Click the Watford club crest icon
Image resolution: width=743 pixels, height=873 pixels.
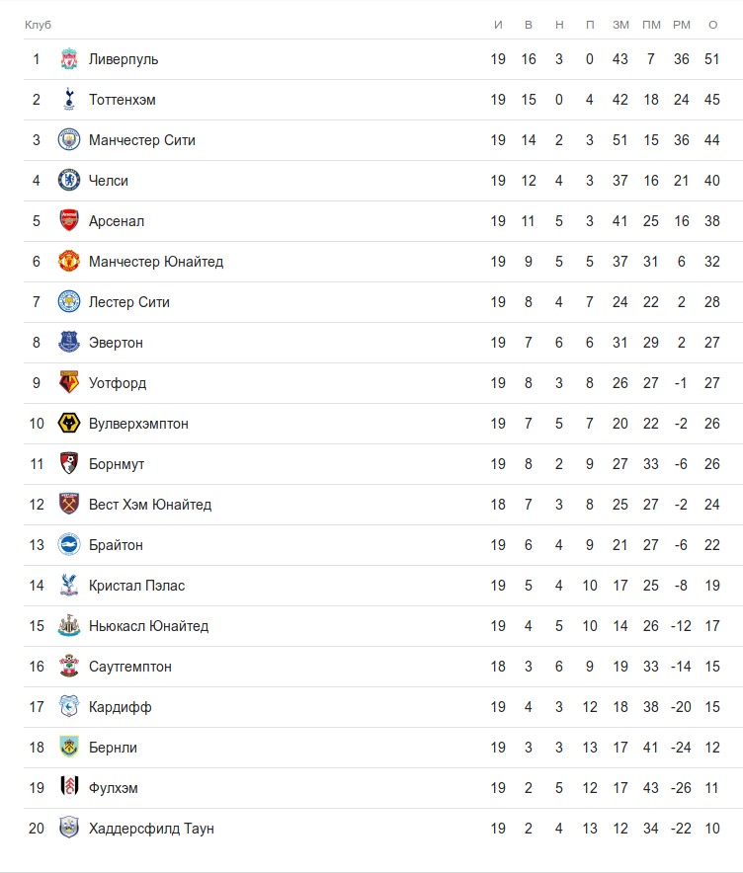[x=68, y=383]
